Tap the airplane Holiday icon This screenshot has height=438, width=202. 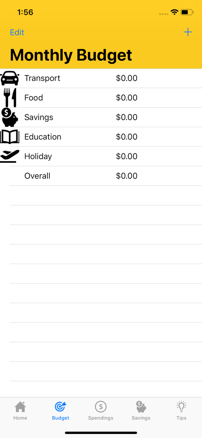pos(10,156)
